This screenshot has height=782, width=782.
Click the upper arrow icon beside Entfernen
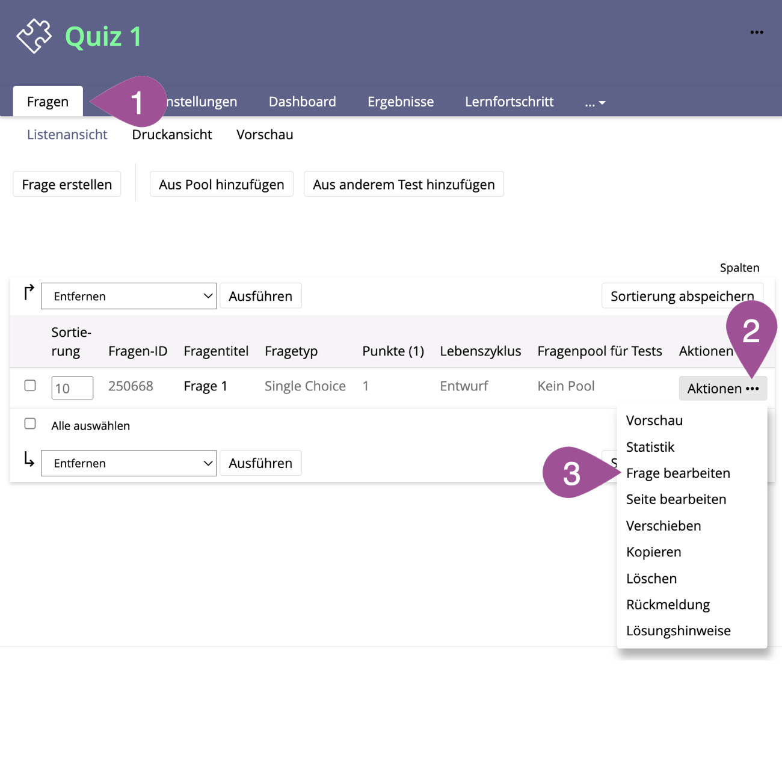coord(28,292)
